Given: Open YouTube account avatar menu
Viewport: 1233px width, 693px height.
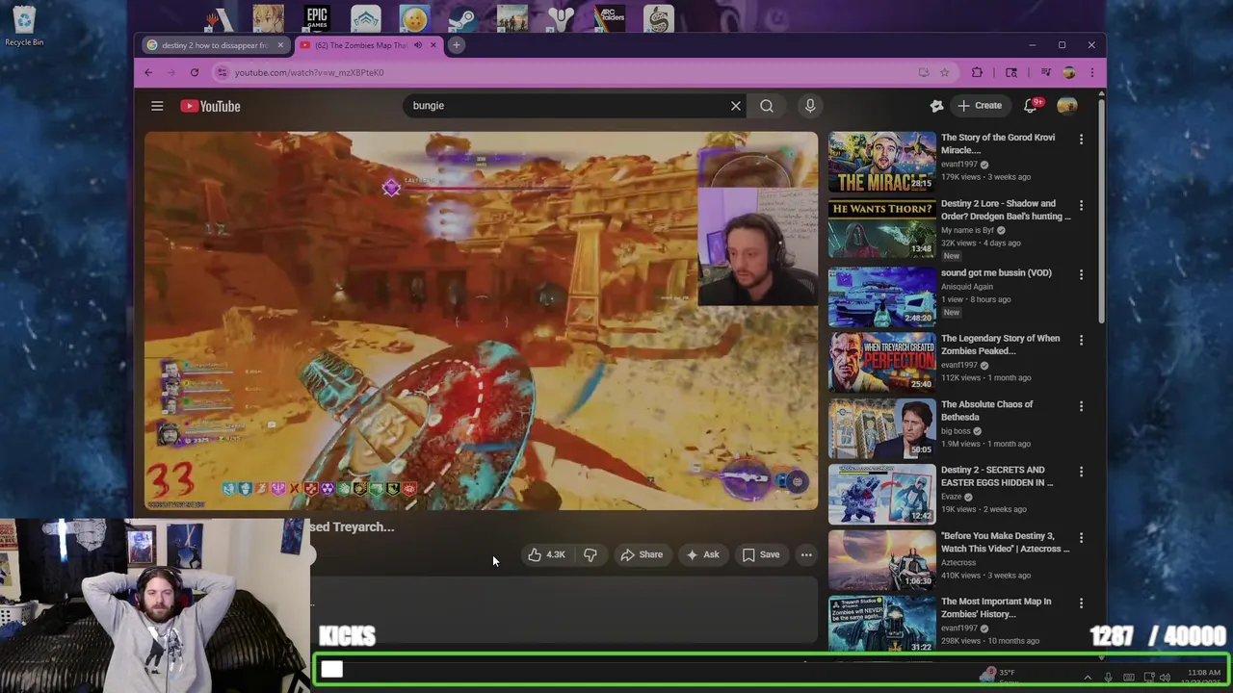Looking at the screenshot, I should click(x=1067, y=106).
